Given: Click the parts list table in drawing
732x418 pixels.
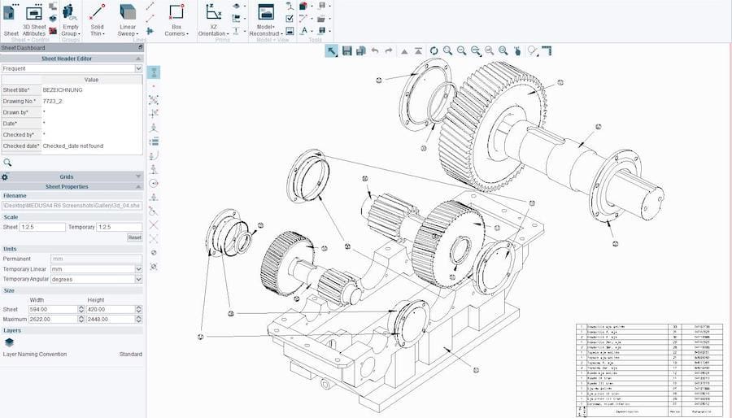Looking at the screenshot, I should [x=649, y=370].
